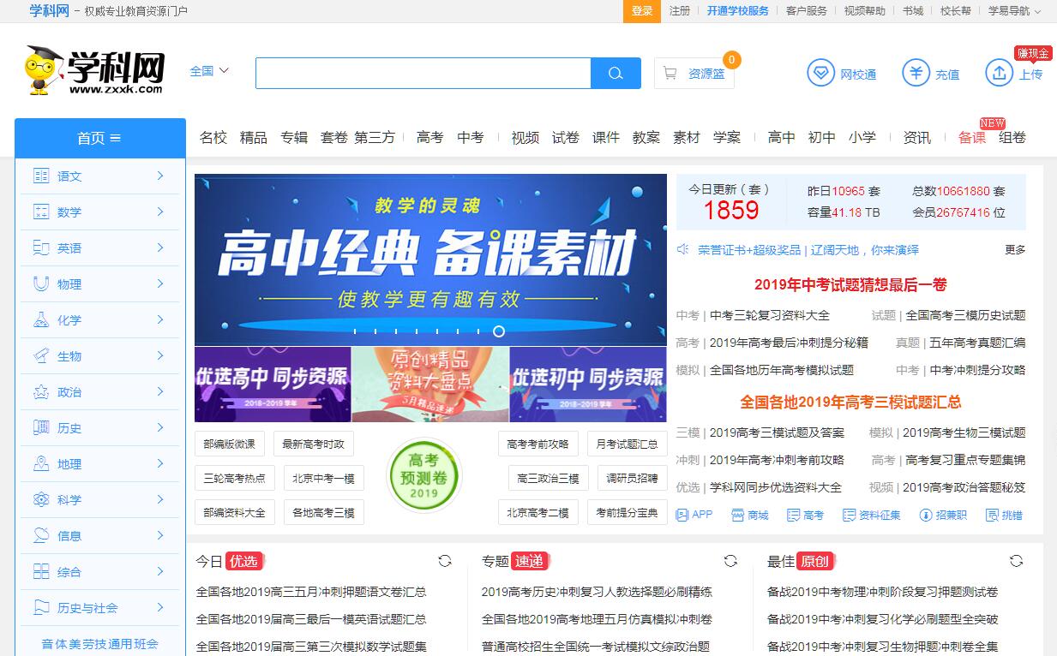Expand the 语文 subject category
The image size is (1057, 656).
(x=159, y=176)
